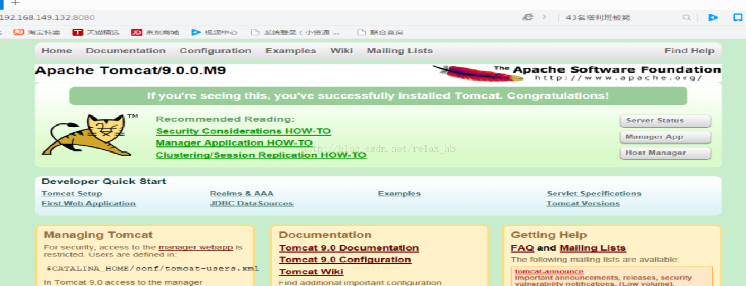
Task: Open the Tomcat Setup link
Action: pyautogui.click(x=72, y=194)
